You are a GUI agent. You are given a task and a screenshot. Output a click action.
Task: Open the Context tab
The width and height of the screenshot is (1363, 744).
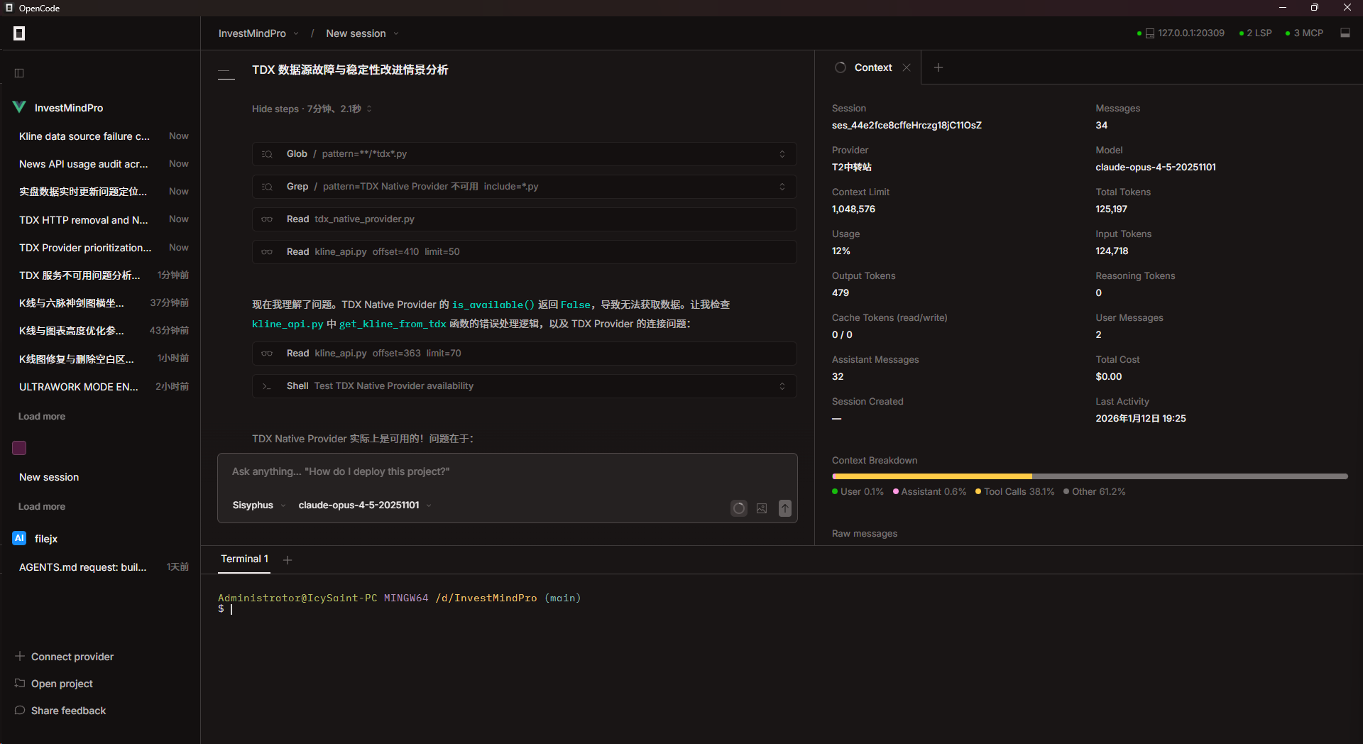[873, 67]
